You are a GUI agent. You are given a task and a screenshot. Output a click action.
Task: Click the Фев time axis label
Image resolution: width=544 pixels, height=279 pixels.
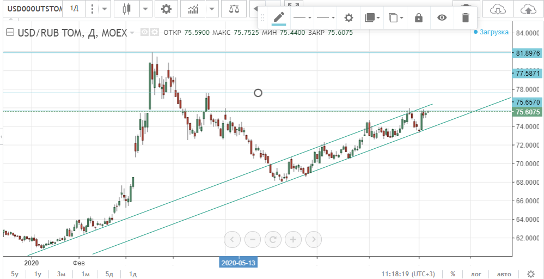click(x=79, y=263)
